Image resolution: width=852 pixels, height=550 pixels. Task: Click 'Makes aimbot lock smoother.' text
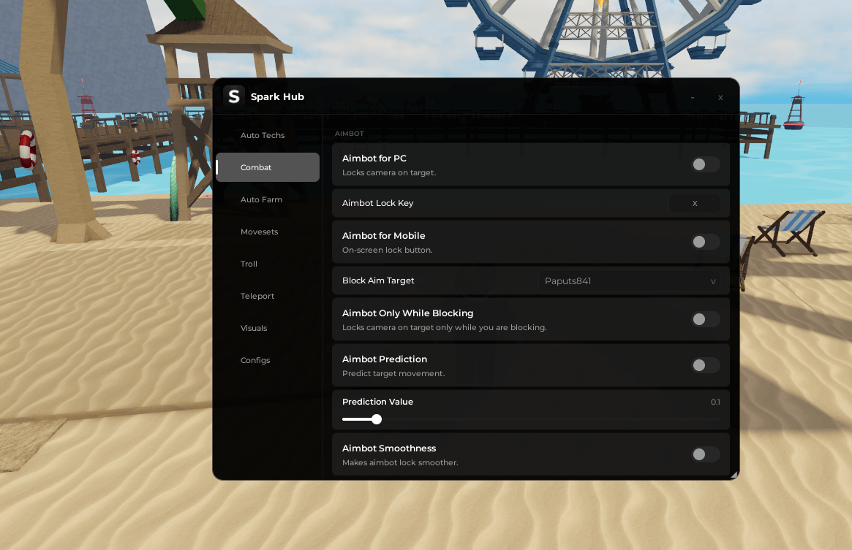pos(400,462)
